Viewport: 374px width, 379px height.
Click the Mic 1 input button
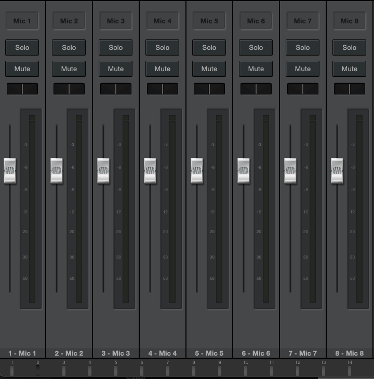(22, 21)
